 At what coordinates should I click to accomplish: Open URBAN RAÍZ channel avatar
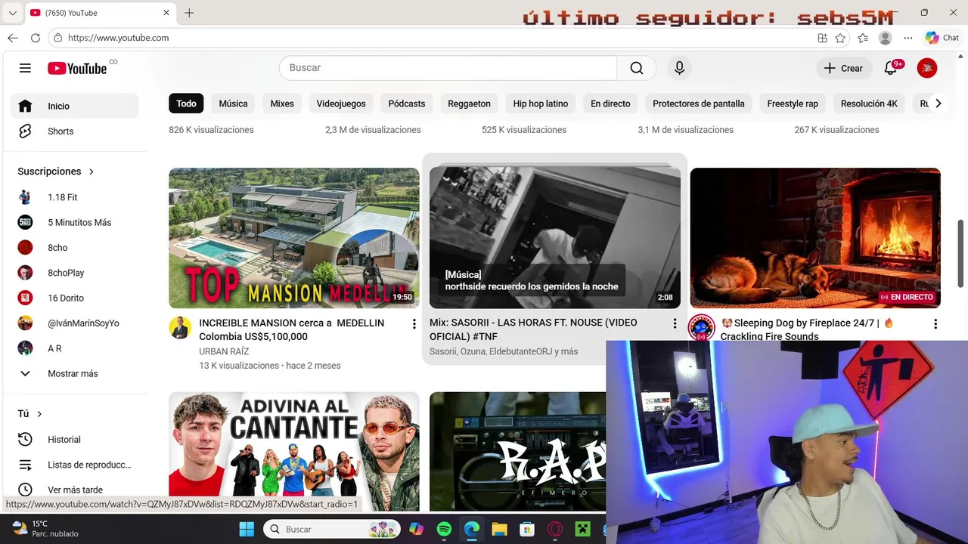point(180,327)
